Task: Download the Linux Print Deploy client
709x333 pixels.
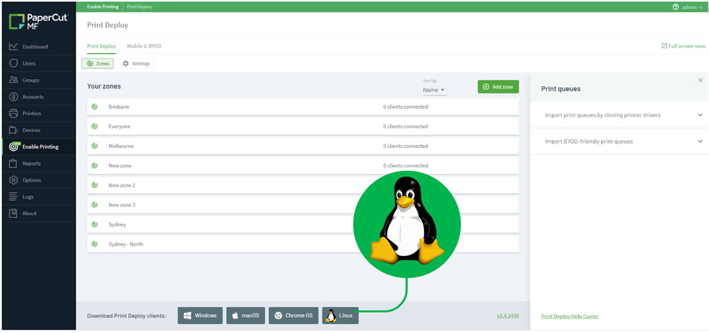Action: (x=340, y=315)
